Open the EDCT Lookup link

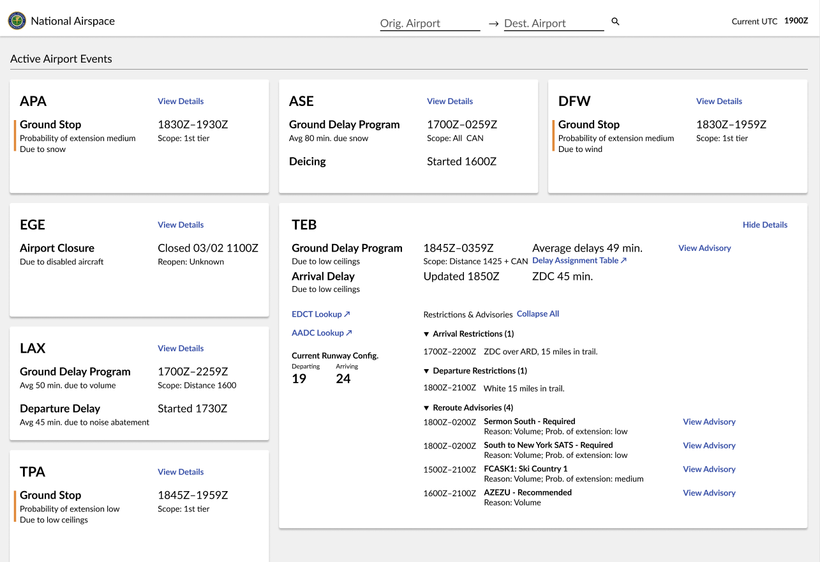point(321,314)
